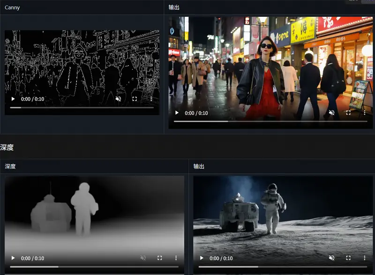Screen dimensions: 375x275
Task: Click the 深度 section heading
Action: (7, 147)
